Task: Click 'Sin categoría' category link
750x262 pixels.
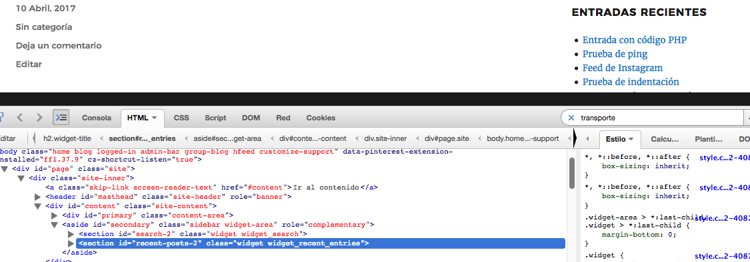Action: click(x=44, y=27)
